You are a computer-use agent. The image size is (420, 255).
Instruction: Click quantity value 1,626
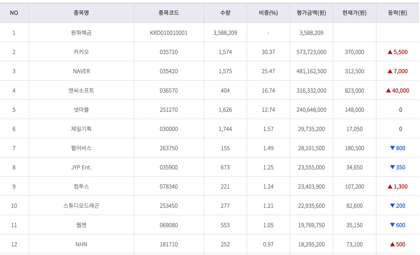coord(225,110)
